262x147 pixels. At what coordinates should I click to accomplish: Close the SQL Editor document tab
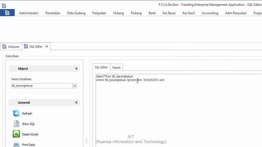[x=47, y=46]
